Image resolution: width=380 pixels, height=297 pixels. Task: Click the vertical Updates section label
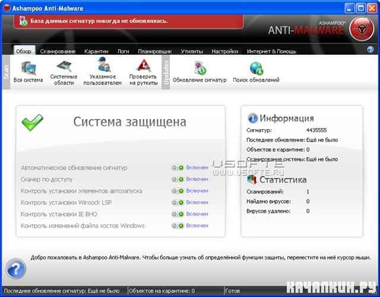coord(166,72)
